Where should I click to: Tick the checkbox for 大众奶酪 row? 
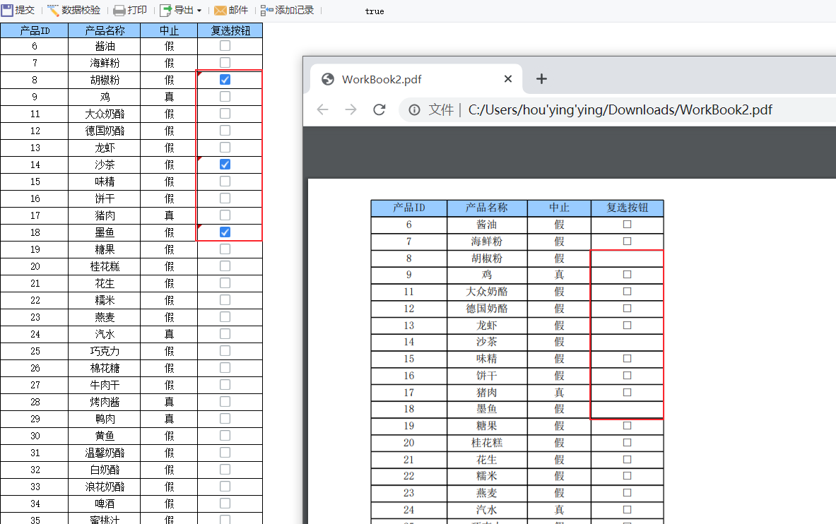(x=225, y=114)
